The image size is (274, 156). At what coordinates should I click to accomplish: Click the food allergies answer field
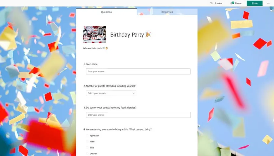(x=138, y=115)
